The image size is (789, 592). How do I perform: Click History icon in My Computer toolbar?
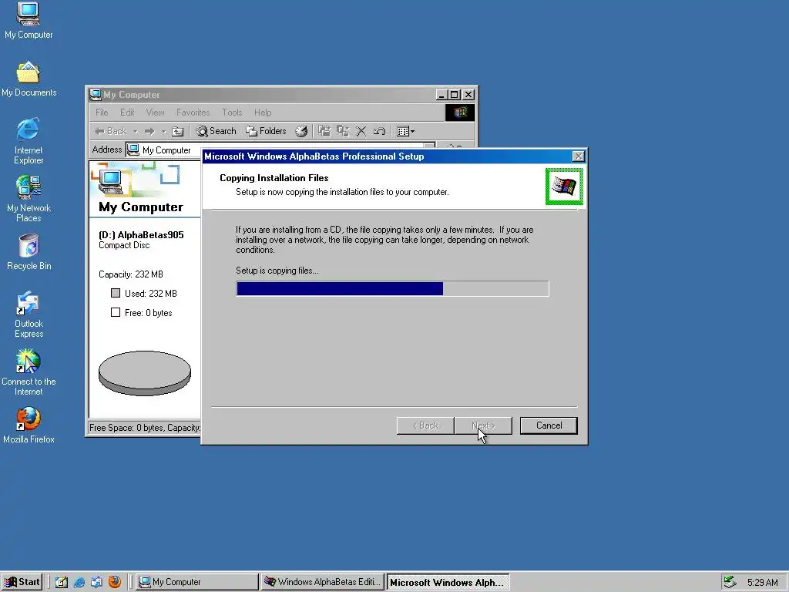tap(301, 131)
